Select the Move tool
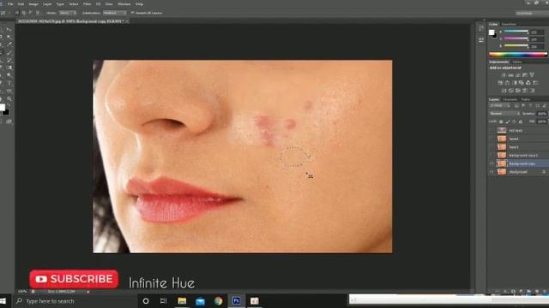 pyautogui.click(x=9, y=30)
